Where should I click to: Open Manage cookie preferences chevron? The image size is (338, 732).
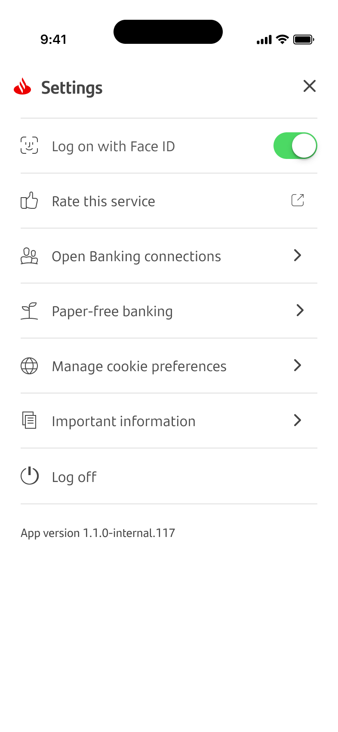298,366
